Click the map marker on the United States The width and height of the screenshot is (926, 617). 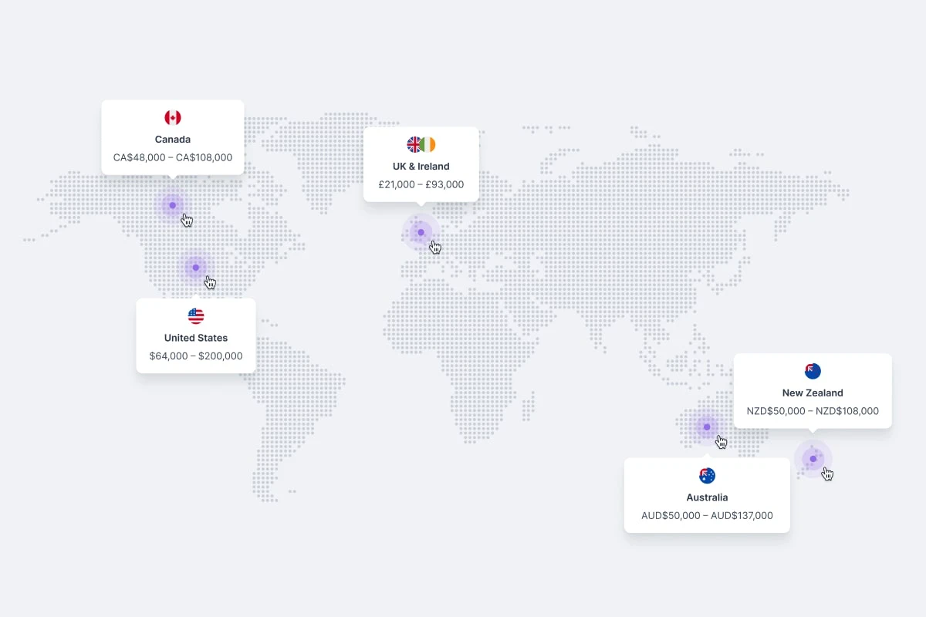196,267
